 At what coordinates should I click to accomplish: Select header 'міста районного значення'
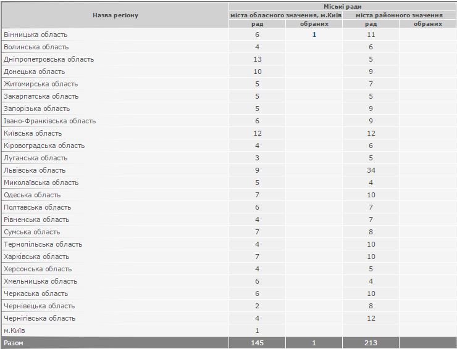(x=399, y=15)
